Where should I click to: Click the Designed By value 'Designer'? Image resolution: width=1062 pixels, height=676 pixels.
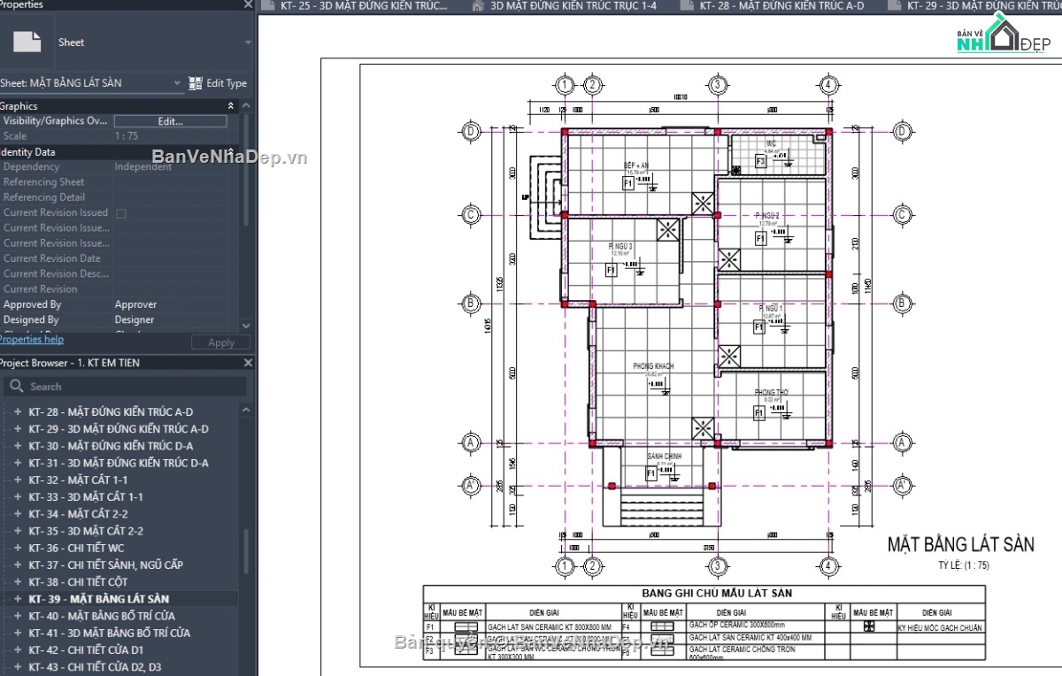135,319
